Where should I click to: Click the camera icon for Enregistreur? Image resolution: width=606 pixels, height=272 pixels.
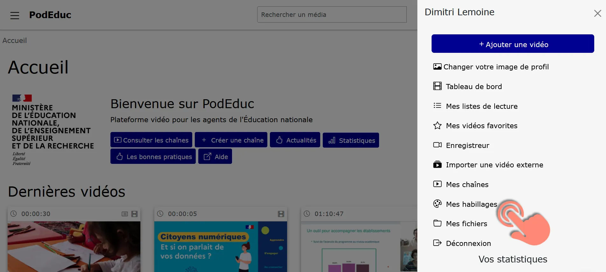tap(437, 145)
